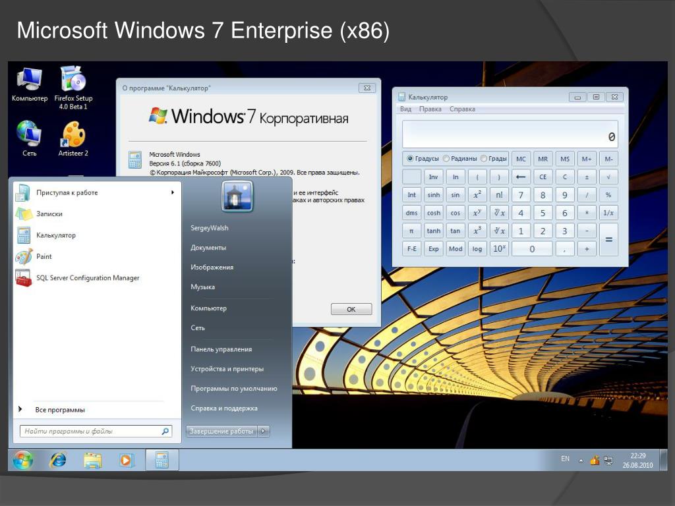The image size is (675, 506).
Task: Click the 10 to the x key
Action: click(499, 248)
